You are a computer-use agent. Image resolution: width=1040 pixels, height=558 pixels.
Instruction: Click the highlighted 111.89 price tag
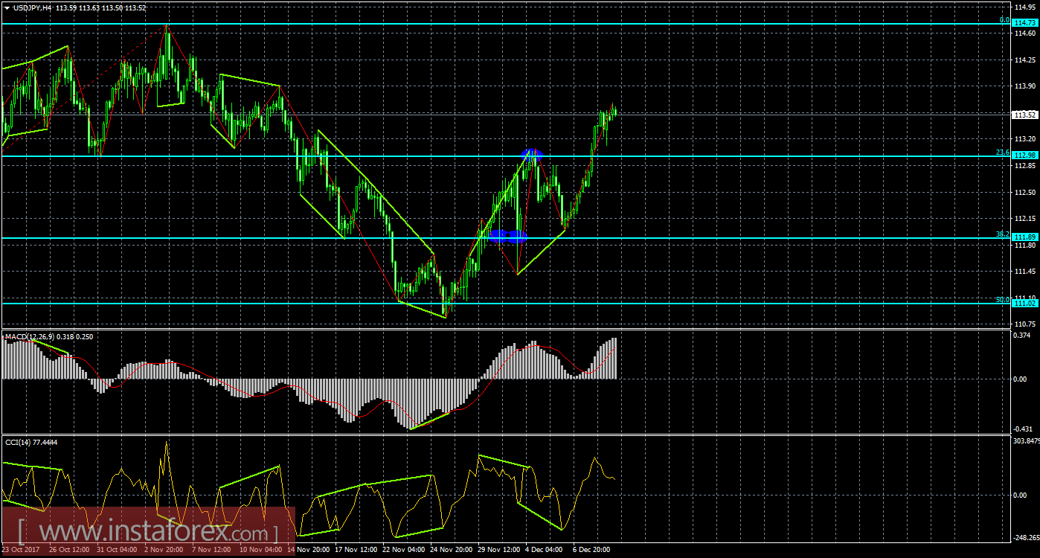point(1025,237)
